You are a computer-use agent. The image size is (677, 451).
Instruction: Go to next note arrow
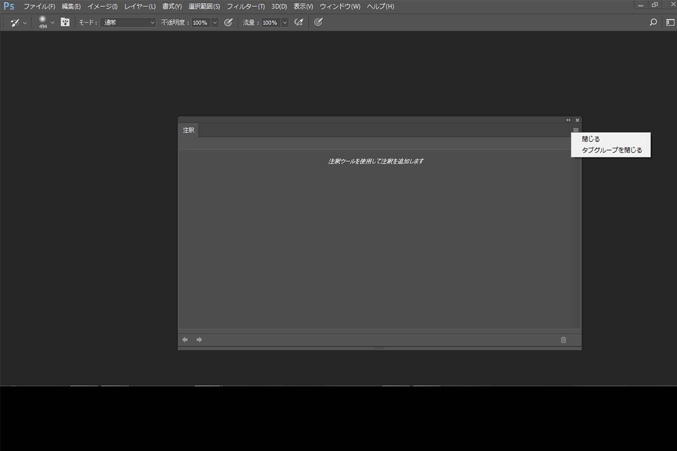[x=199, y=339]
